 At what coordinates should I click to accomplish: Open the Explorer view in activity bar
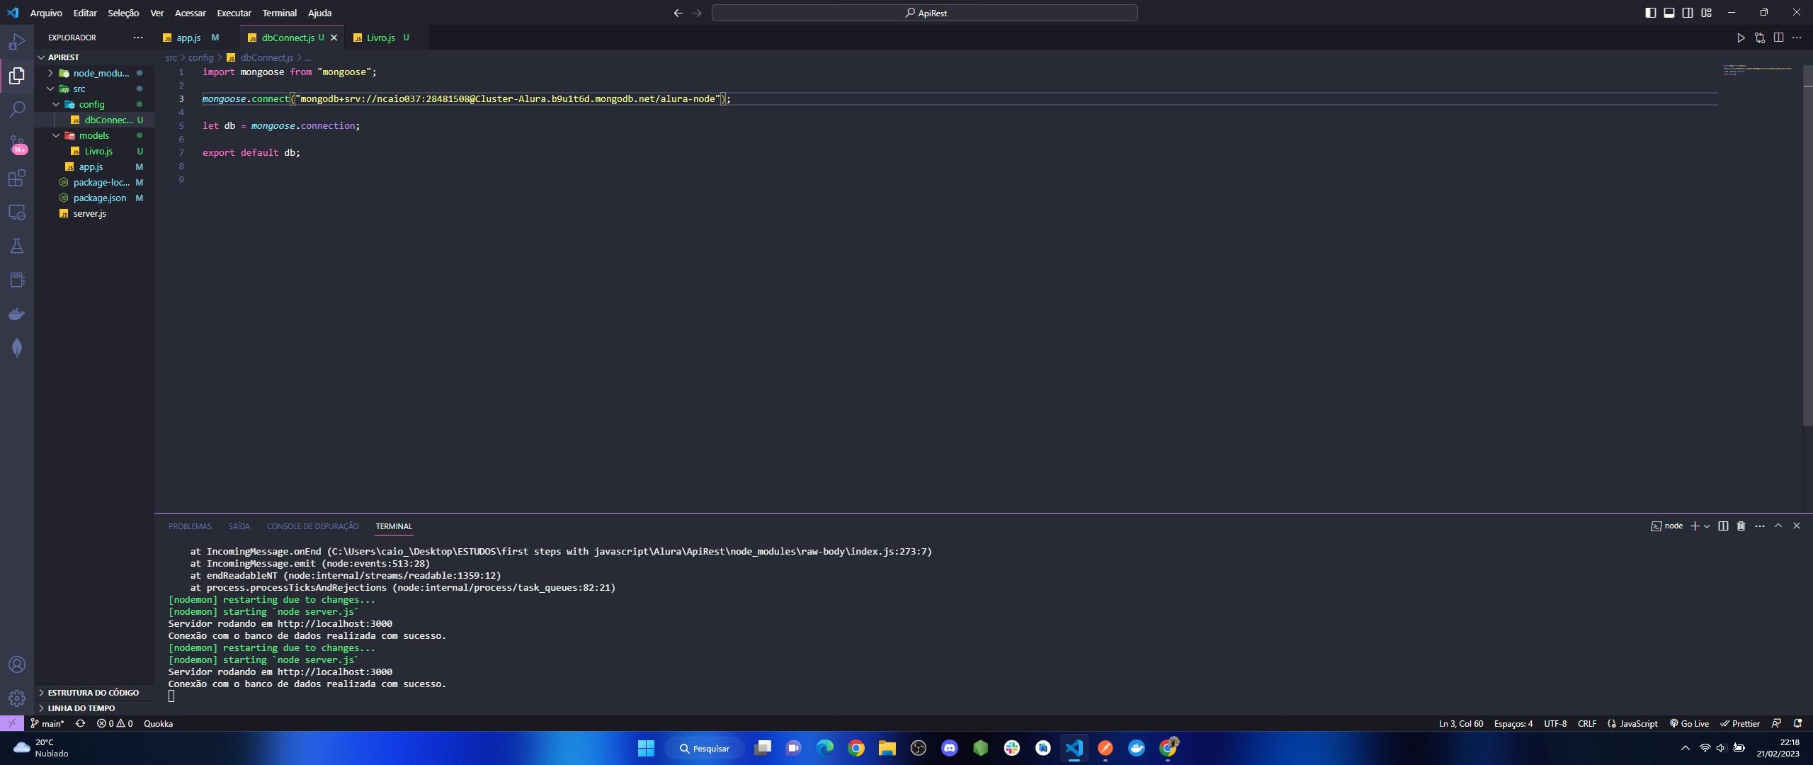click(x=17, y=75)
